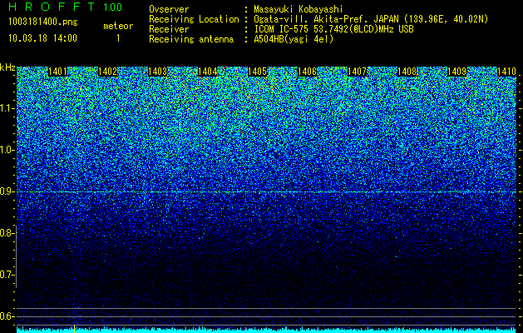
Task: Click the Receiving Location label
Action: [x=194, y=19]
